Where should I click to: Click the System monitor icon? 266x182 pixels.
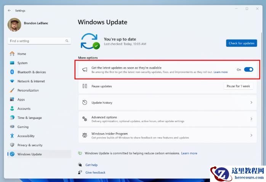coord(12,63)
